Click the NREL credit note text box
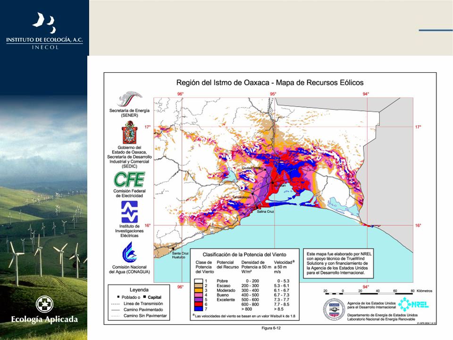The height and width of the screenshot is (340, 453). coord(338,263)
